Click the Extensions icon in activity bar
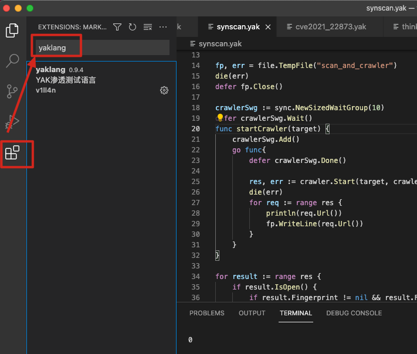 tap(12, 152)
